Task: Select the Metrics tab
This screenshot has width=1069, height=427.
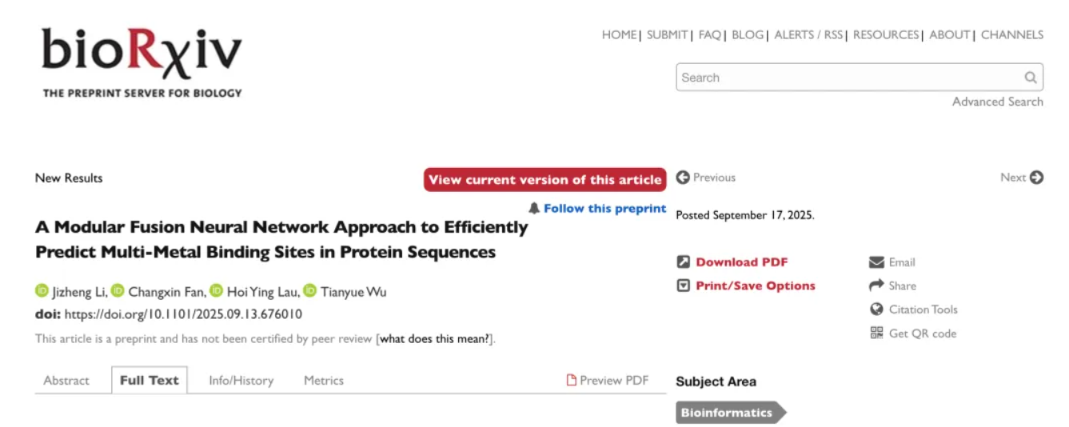Action: [323, 381]
